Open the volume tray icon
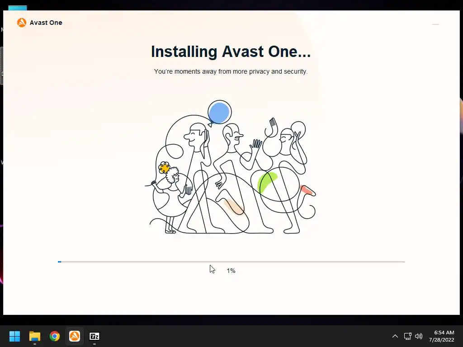 419,336
